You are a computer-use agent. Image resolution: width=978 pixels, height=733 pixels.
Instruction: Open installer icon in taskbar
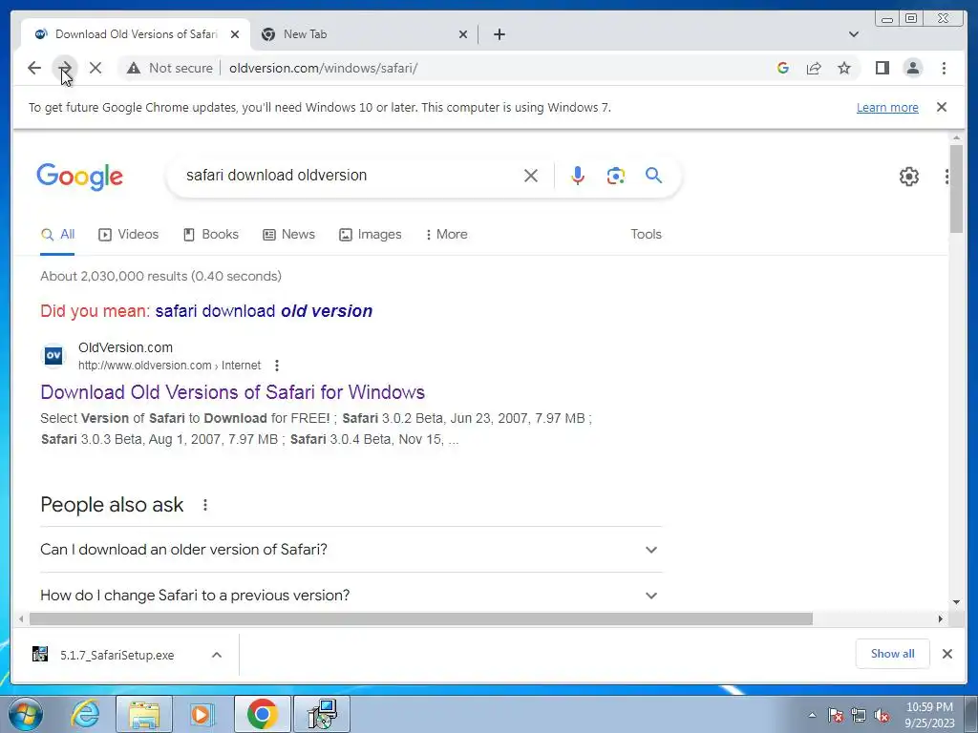click(323, 714)
